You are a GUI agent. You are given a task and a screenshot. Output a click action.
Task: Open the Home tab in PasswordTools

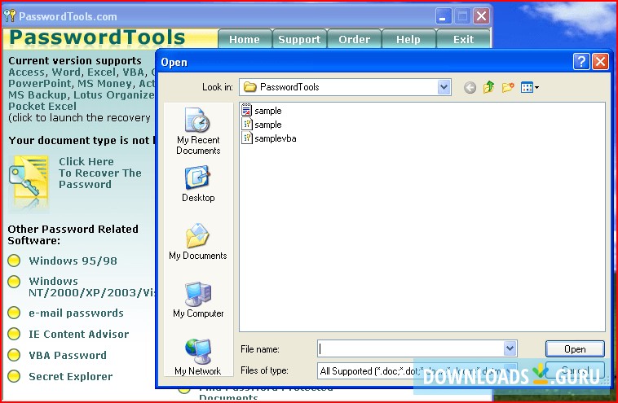coord(245,39)
